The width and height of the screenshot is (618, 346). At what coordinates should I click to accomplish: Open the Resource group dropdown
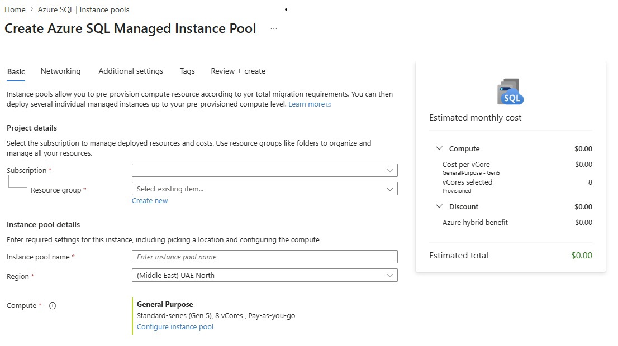click(265, 189)
